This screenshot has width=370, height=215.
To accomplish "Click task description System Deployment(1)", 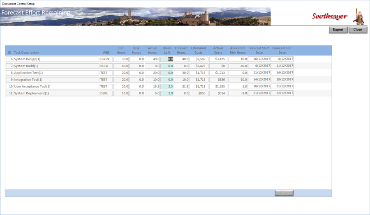I will [56, 93].
